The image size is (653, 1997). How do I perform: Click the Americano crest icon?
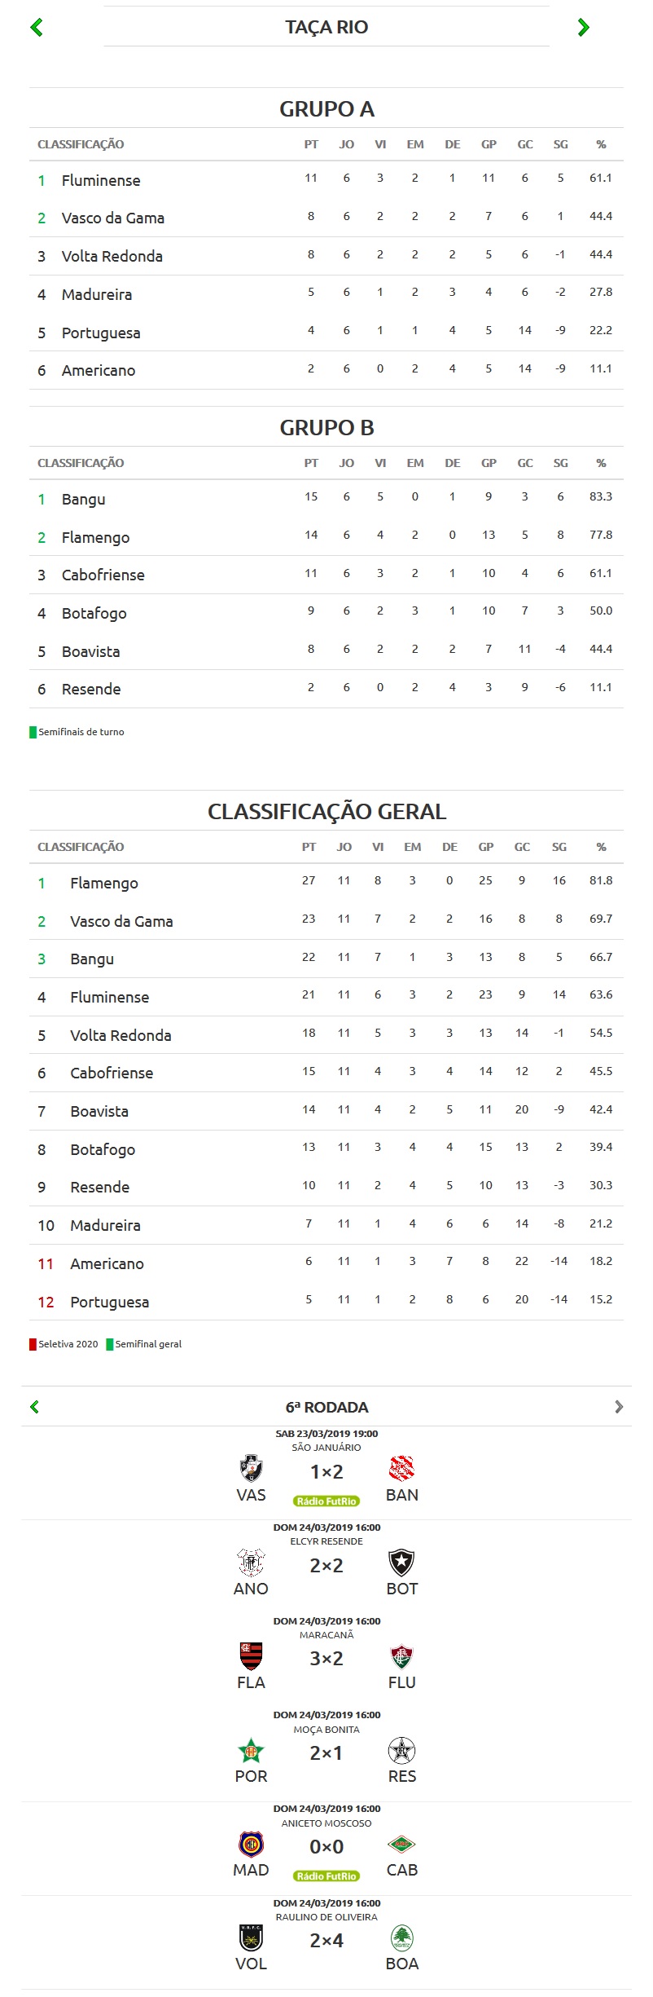click(x=251, y=1562)
